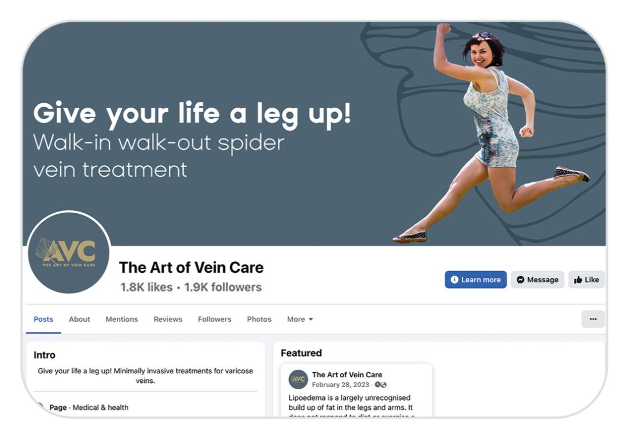
Task: Select the Posts tab
Action: (43, 320)
